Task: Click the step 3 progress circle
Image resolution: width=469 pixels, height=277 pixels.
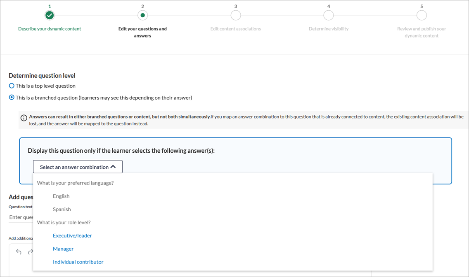Action: 235,15
